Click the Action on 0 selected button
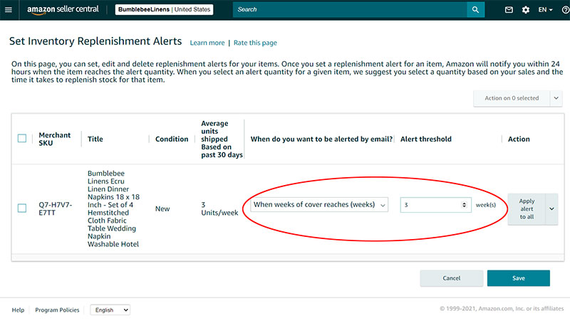 pos(512,98)
